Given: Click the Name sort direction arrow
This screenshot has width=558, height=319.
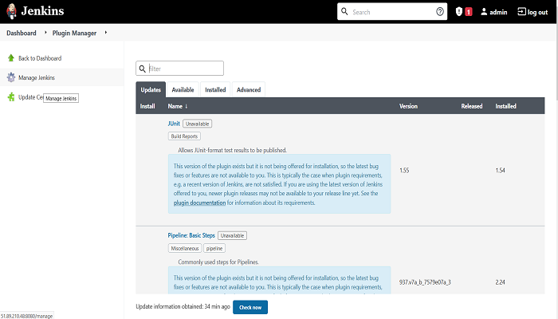Looking at the screenshot, I should (x=186, y=106).
